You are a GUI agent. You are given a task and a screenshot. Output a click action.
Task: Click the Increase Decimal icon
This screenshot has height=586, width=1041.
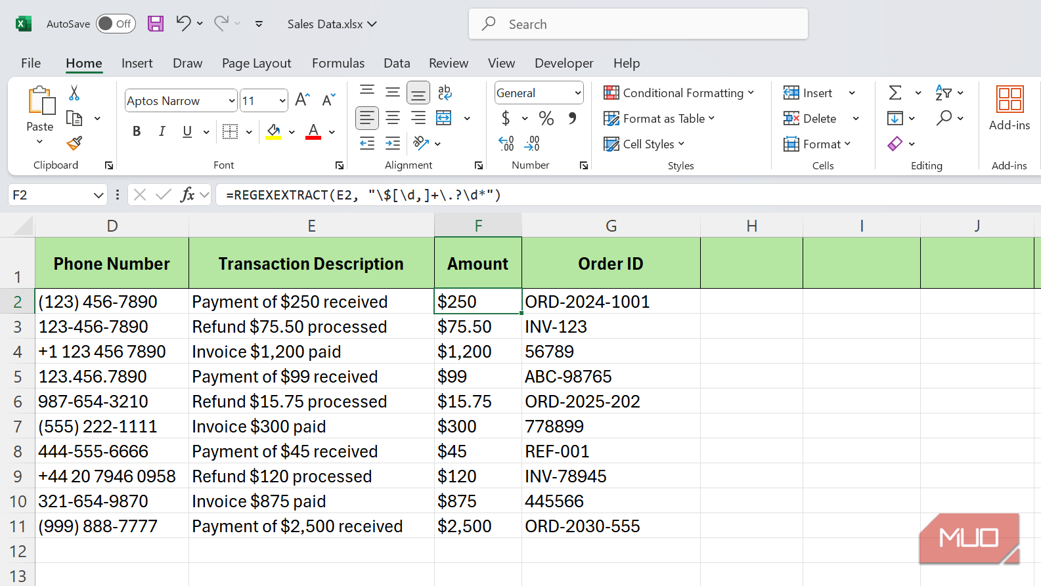pos(506,144)
